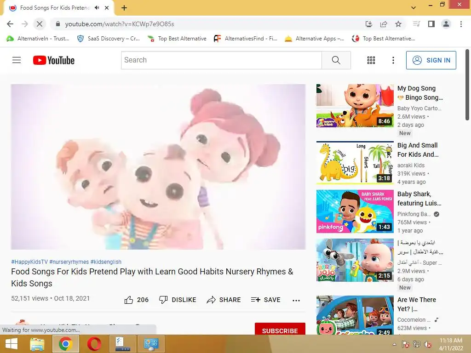Open Super JoJo Arabic video thumbnail
The height and width of the screenshot is (353, 471).
click(355, 260)
